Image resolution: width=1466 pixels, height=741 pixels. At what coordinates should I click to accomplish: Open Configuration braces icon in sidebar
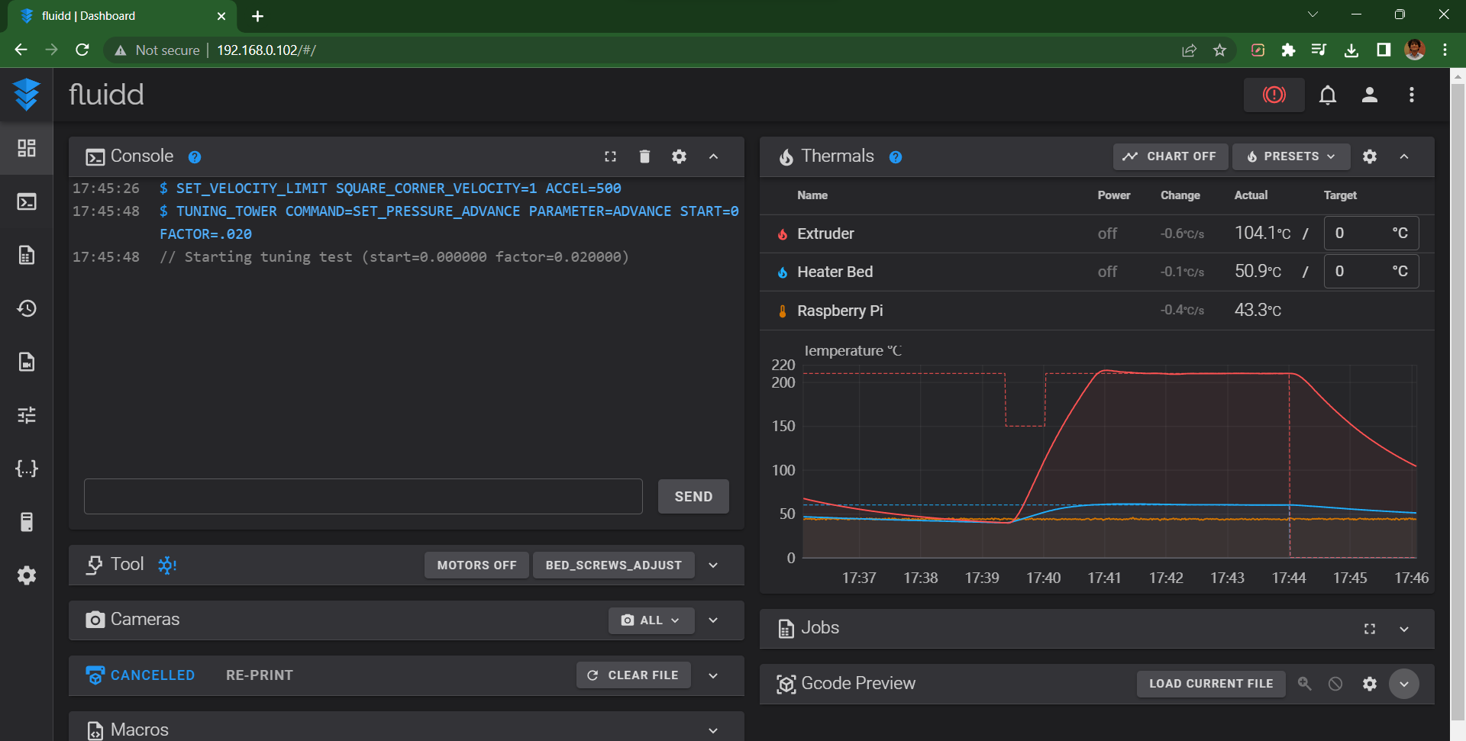[27, 469]
